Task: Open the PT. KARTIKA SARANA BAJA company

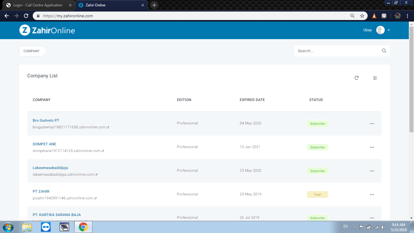Action: tap(57, 215)
